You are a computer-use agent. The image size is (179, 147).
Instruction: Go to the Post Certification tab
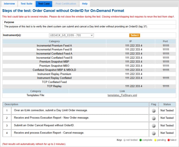click(x=66, y=4)
